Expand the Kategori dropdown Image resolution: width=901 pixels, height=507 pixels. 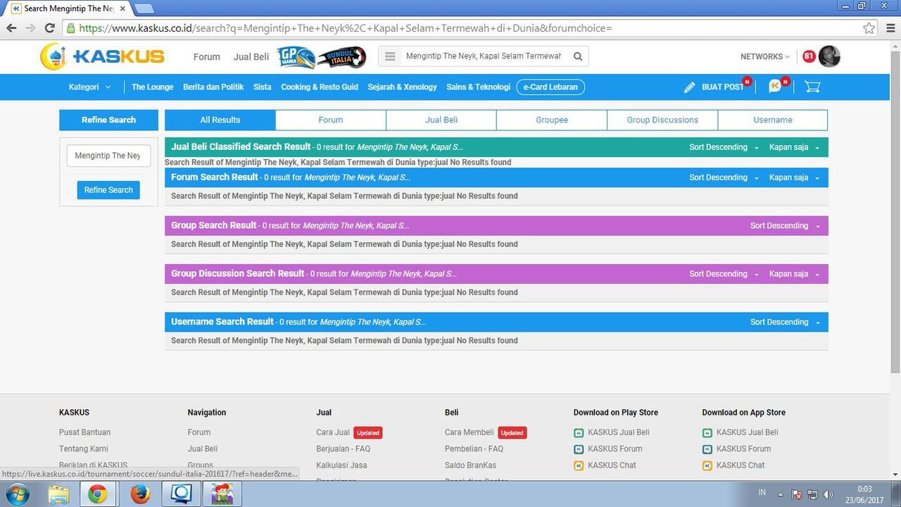(x=90, y=87)
